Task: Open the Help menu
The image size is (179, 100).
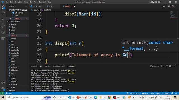Action: tap(49, 2)
